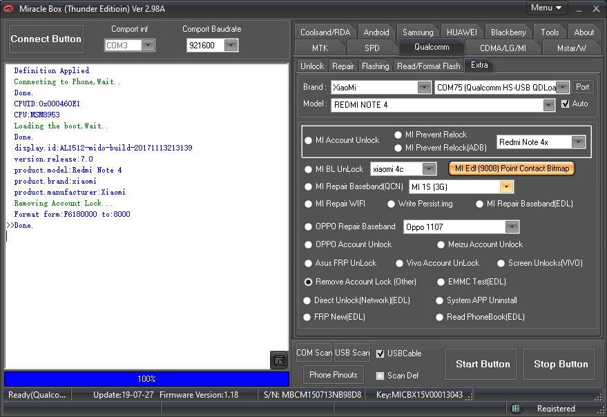Viewport: 607px width, 417px height.
Task: Open the Redmi Note 4x dropdown
Action: pos(579,142)
